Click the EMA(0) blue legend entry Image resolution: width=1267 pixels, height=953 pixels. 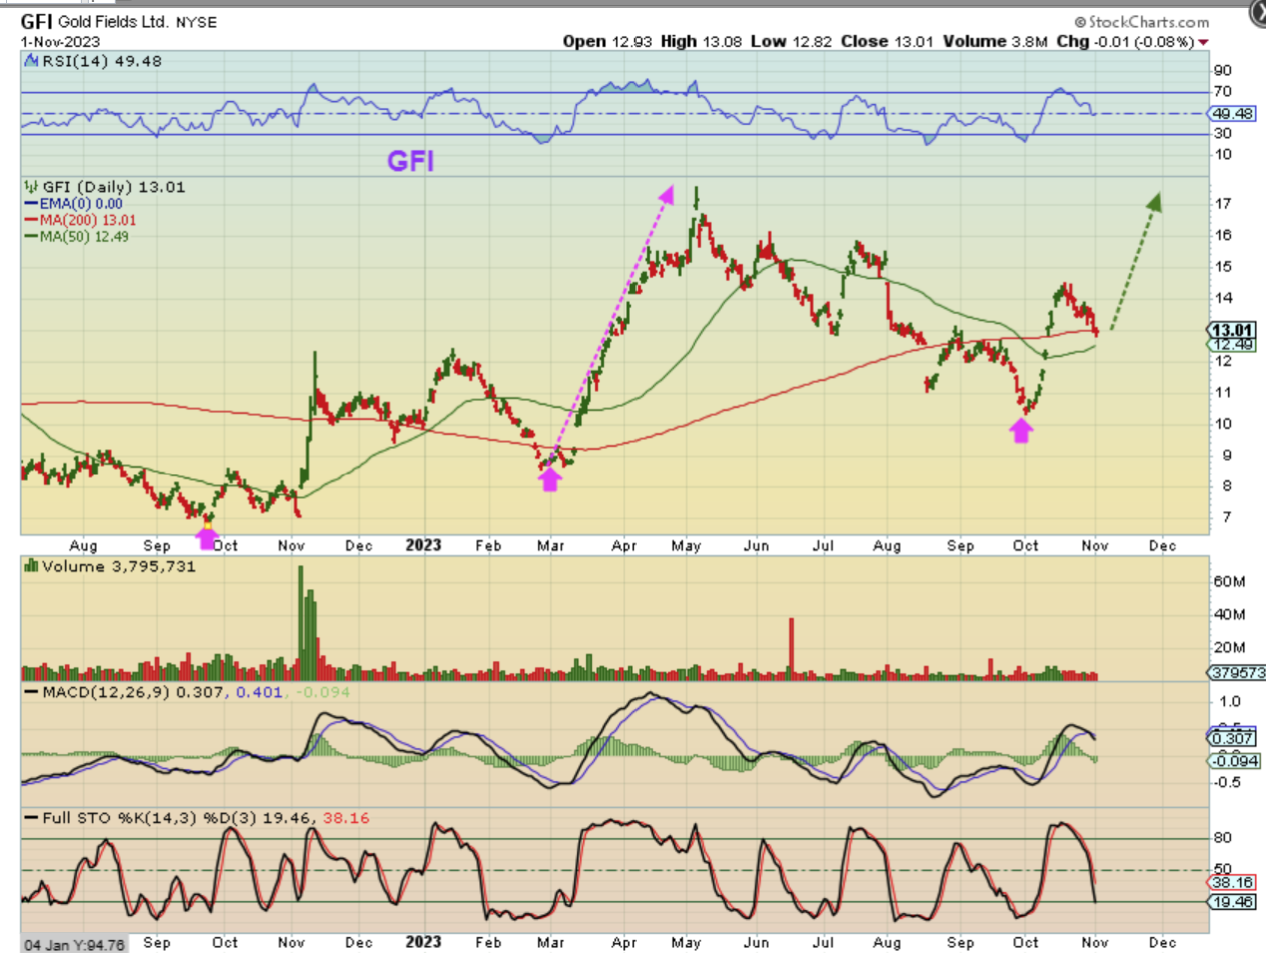(75, 204)
